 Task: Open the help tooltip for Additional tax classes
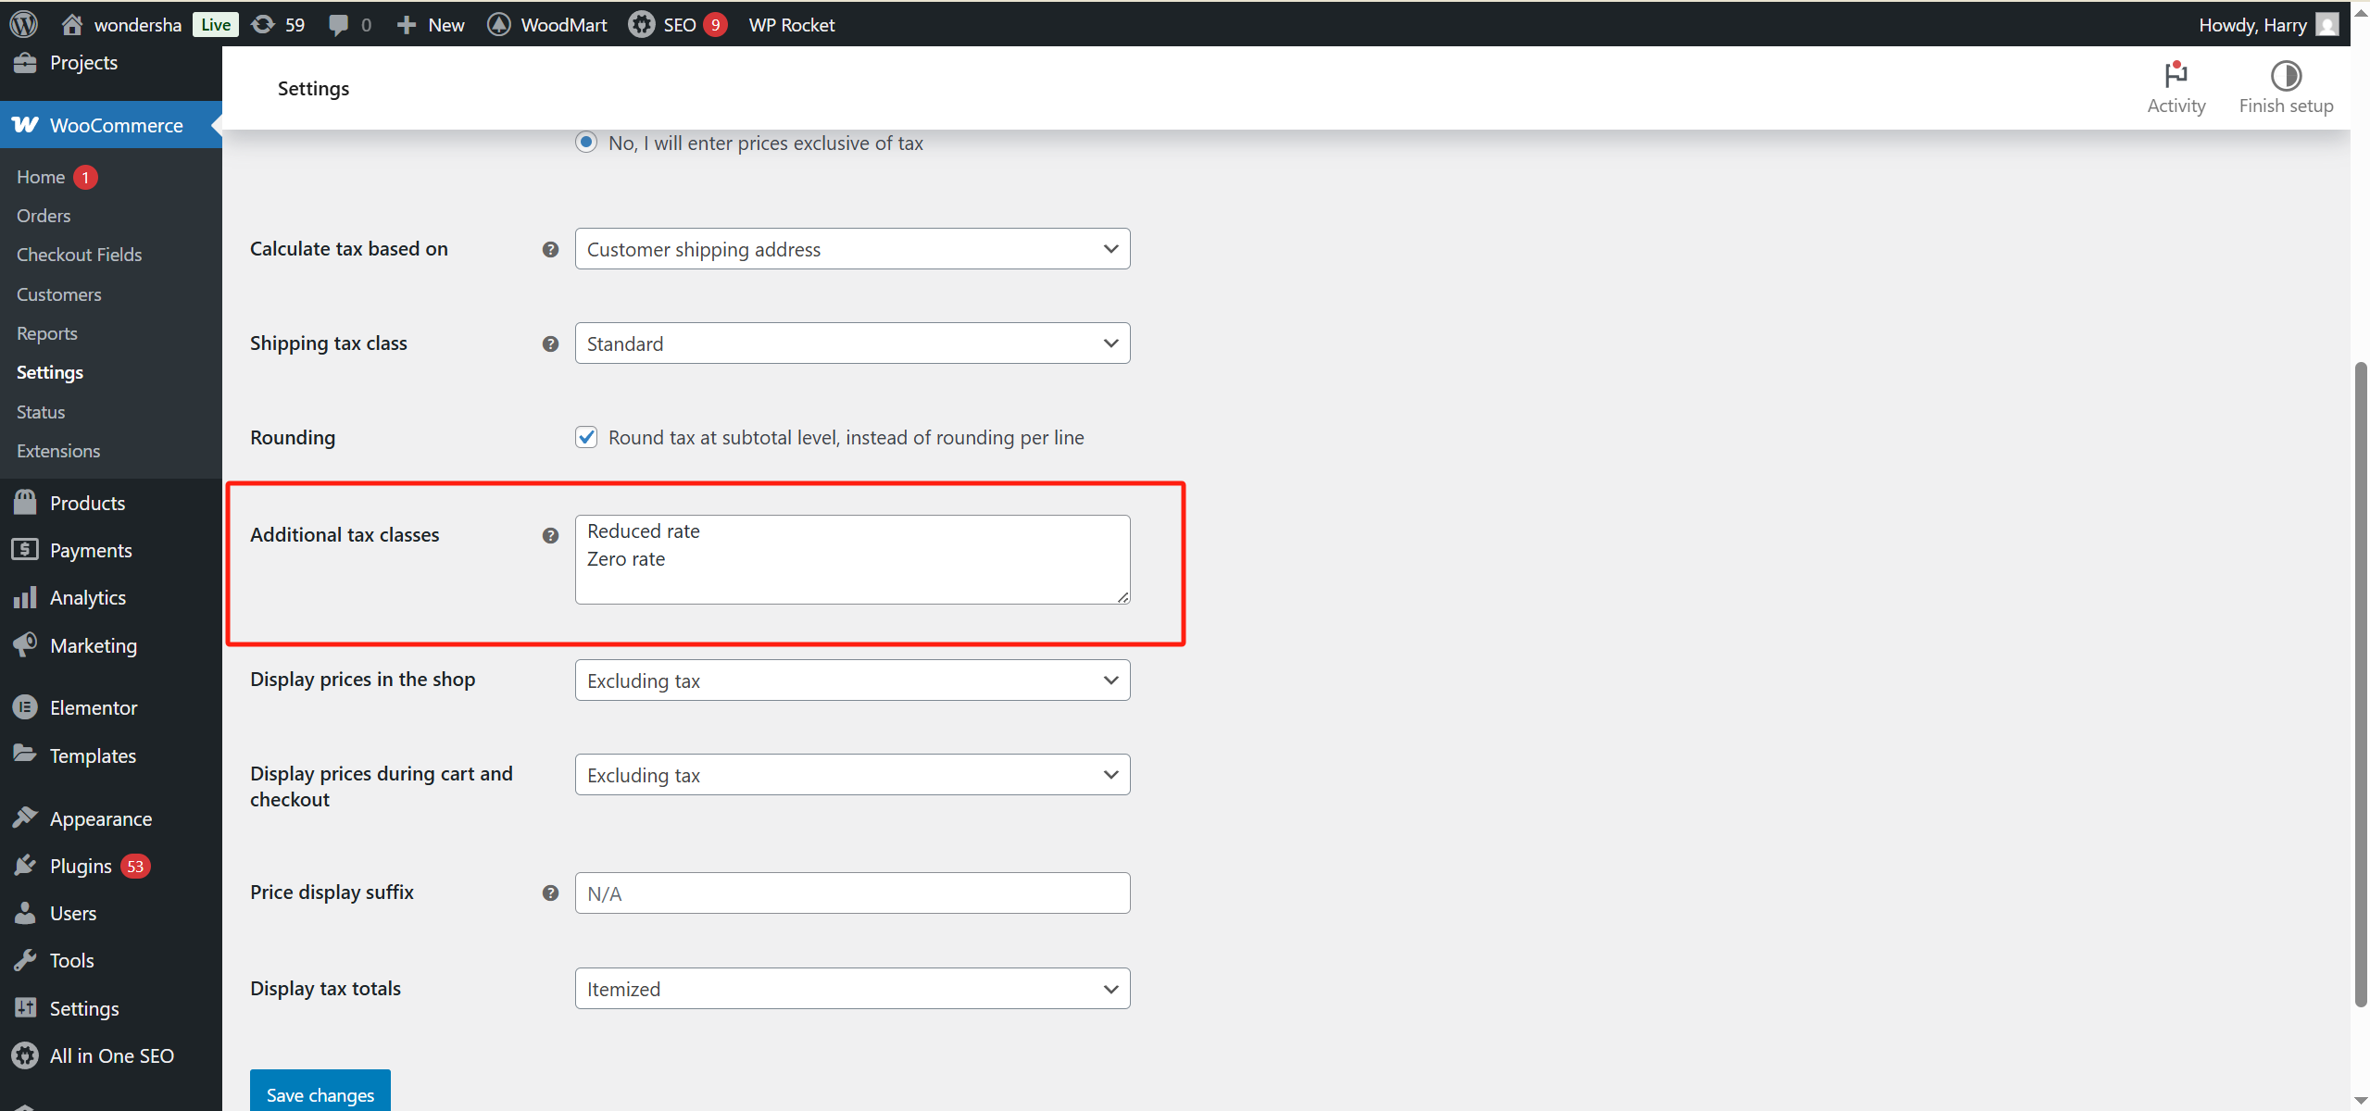(x=550, y=535)
